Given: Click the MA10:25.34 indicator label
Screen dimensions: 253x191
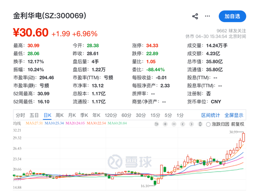Looking at the screenshot, I should pyautogui.click(x=54, y=123).
